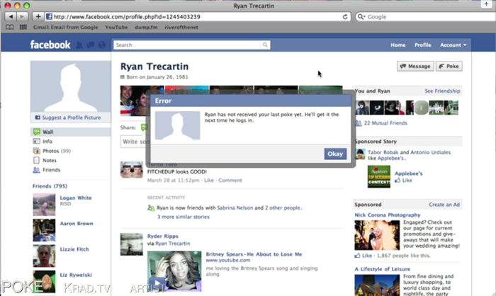Viewport: 496px width, 296px height.
Task: Click Nick Corona Photography ad title
Action: (x=388, y=215)
